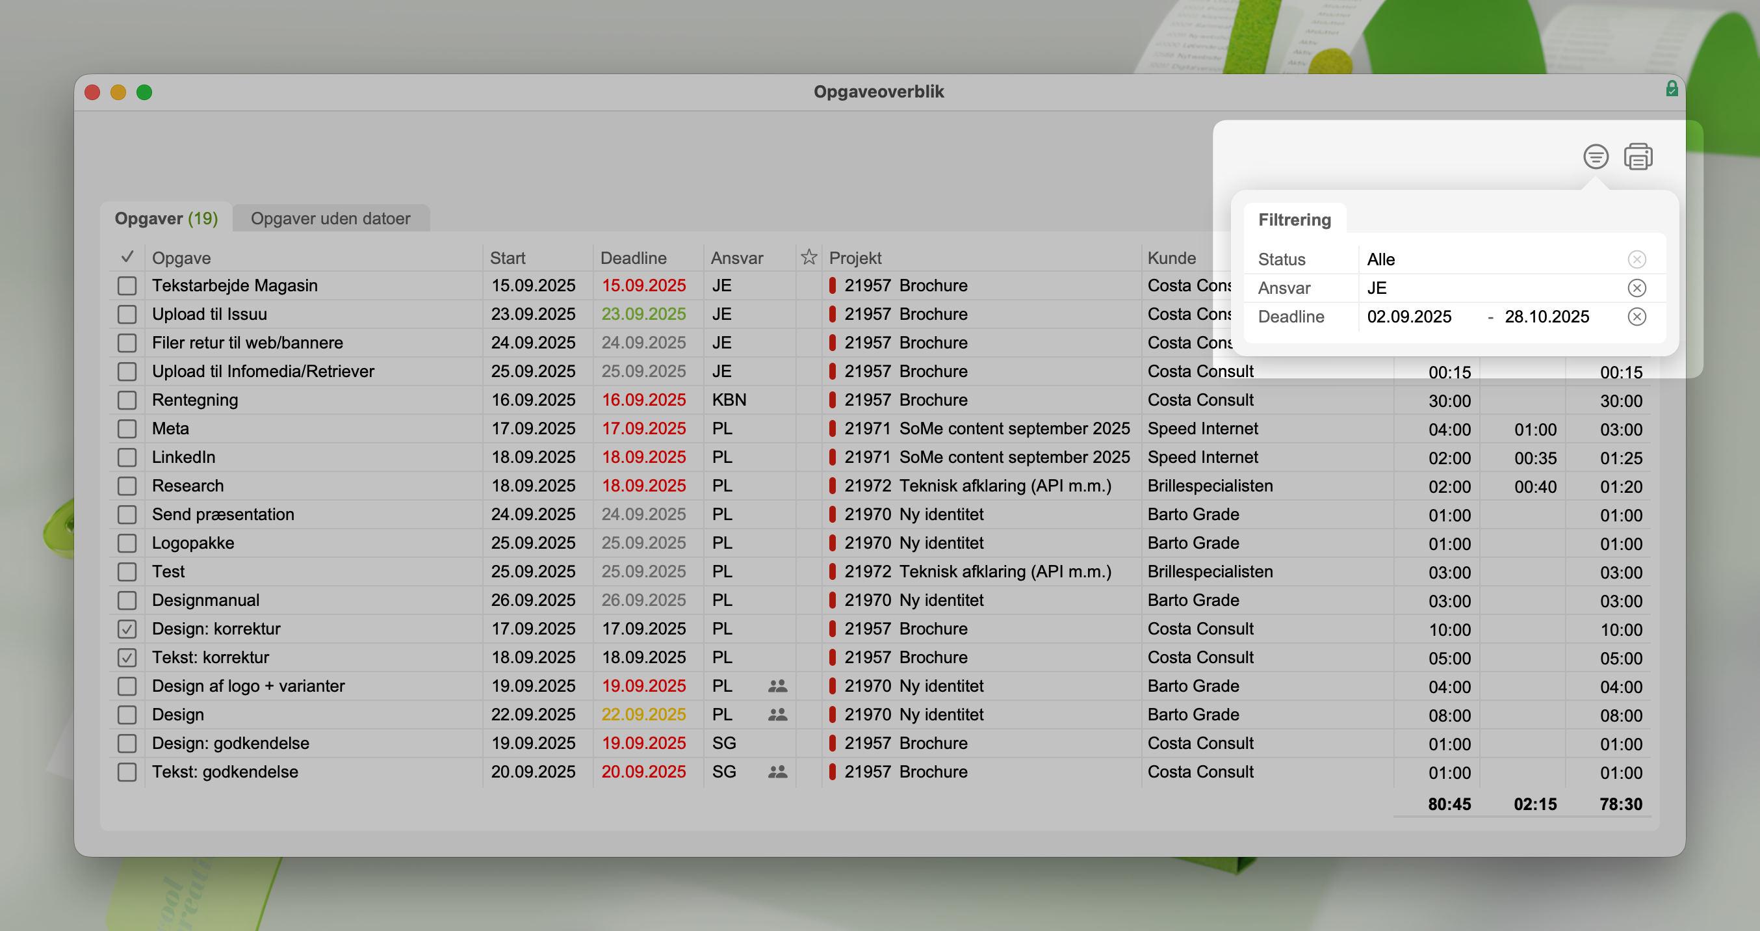Click people icon on Design af logo row

pos(777,686)
